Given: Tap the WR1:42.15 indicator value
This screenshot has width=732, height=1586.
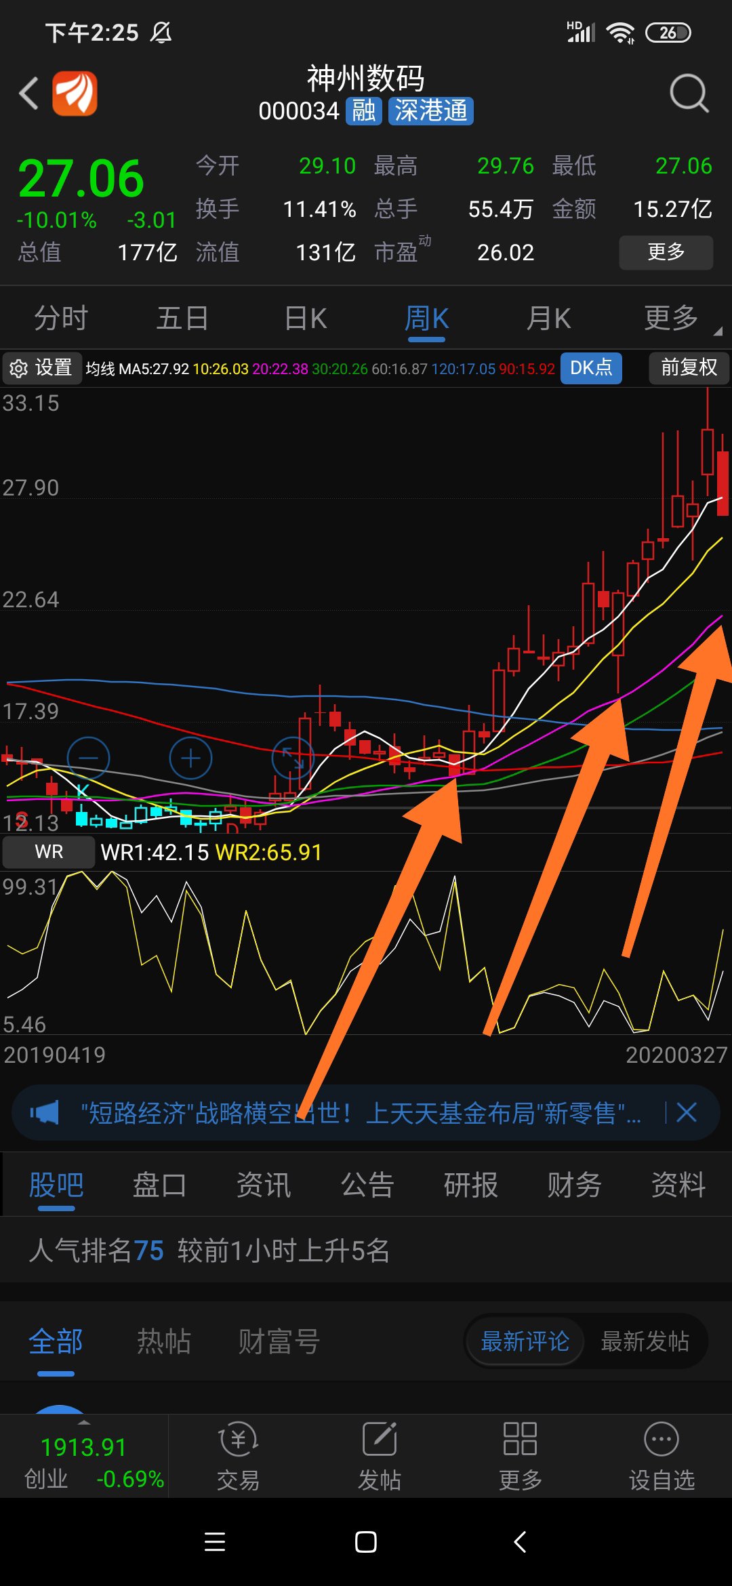Looking at the screenshot, I should (x=155, y=852).
